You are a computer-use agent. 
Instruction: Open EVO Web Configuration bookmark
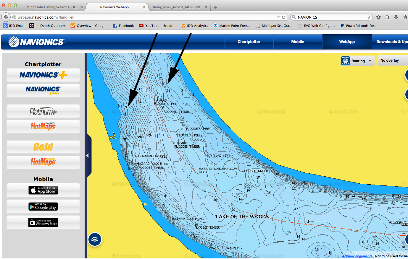[x=316, y=26]
